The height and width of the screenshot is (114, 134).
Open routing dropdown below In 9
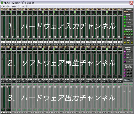click(x=46, y=44)
